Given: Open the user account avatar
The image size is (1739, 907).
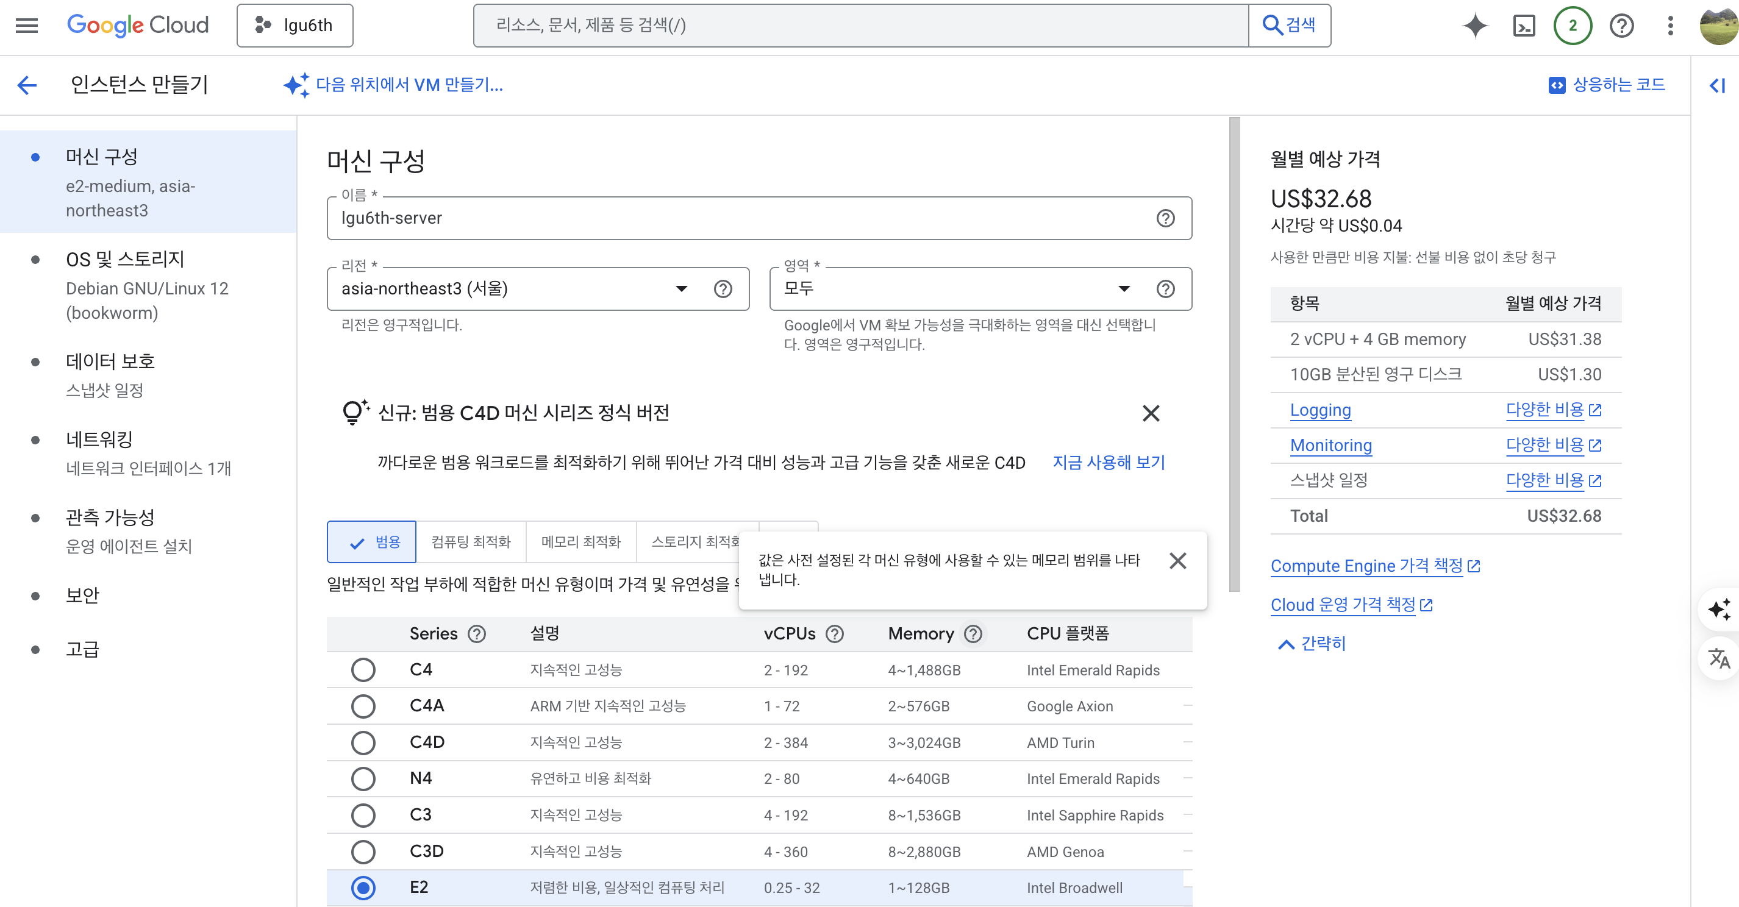Looking at the screenshot, I should click(1719, 26).
